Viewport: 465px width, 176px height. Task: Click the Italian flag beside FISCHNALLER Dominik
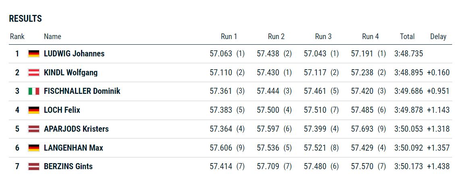(x=33, y=91)
